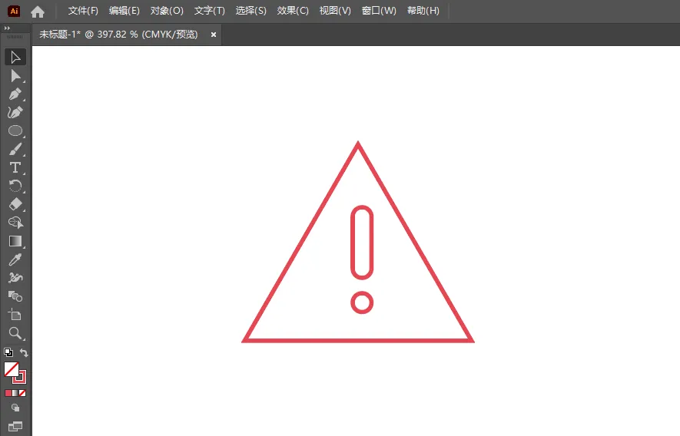The height and width of the screenshot is (436, 680).
Task: Go to the Home screen icon
Action: click(x=38, y=12)
